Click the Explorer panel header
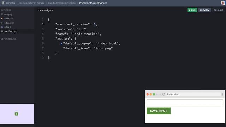Image resolution: width=226 pixels, height=127 pixels. tap(6, 10)
